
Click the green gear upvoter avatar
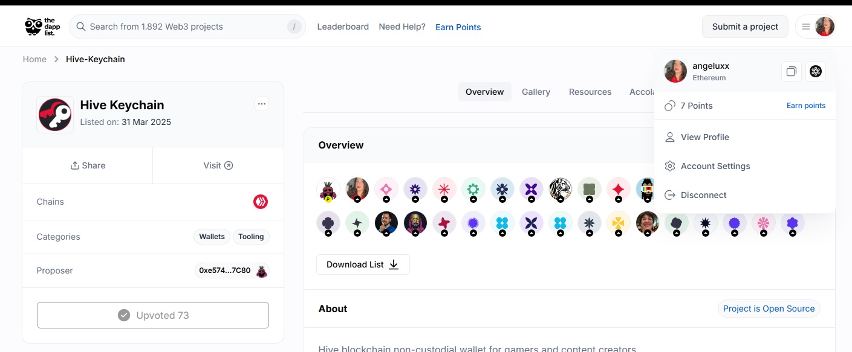tap(473, 190)
